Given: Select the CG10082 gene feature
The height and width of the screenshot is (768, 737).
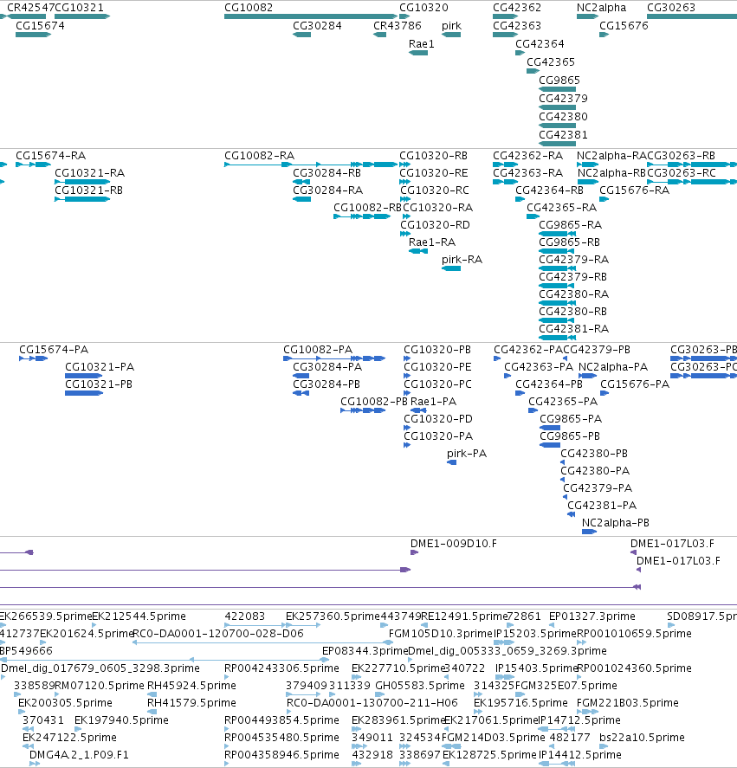Looking at the screenshot, I should click(311, 16).
